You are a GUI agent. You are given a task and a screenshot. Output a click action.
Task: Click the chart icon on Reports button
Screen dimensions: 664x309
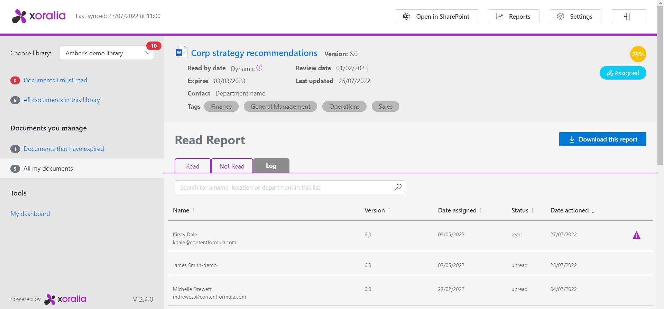pos(499,16)
